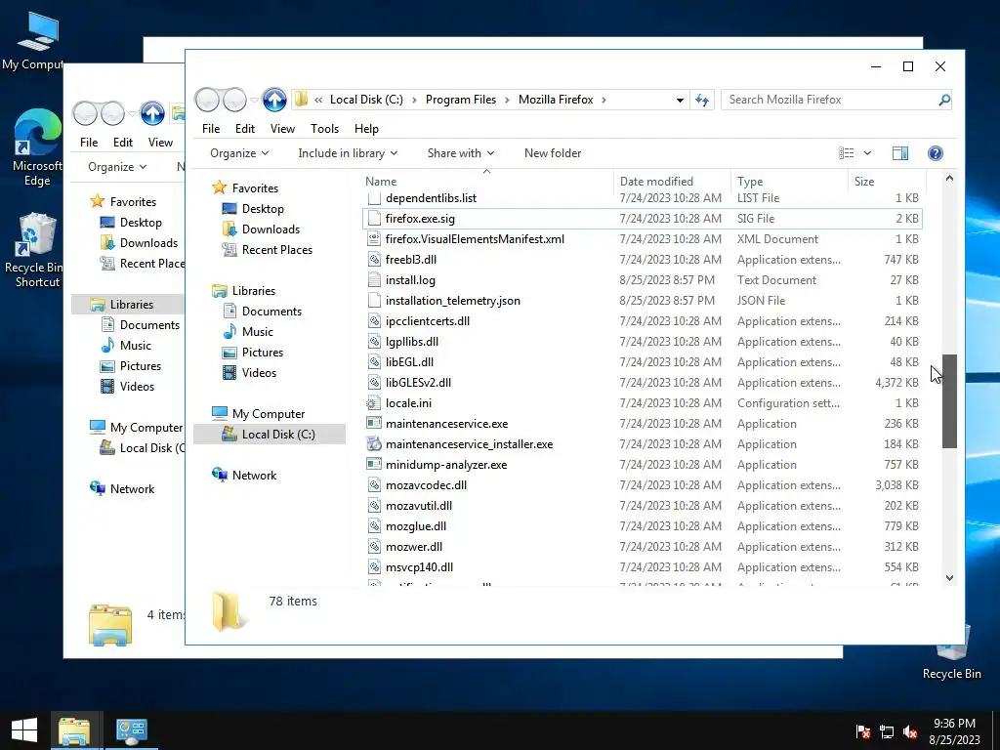Image resolution: width=1000 pixels, height=750 pixels.
Task: Click the Action Center flag tray icon
Action: click(x=863, y=731)
